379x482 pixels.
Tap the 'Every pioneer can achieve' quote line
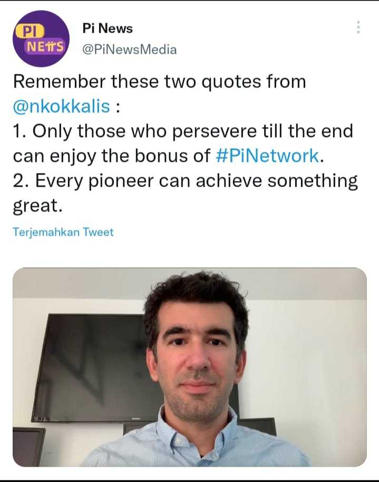pos(186,181)
